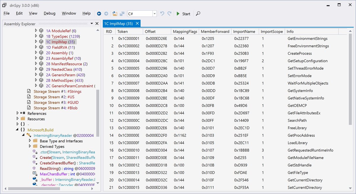
Task: Expand the 1A ModuleRef node
Action: (36, 31)
